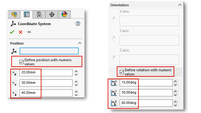
Task: Toggle Define rotation with numeric values checkbox
Action: tap(122, 72)
